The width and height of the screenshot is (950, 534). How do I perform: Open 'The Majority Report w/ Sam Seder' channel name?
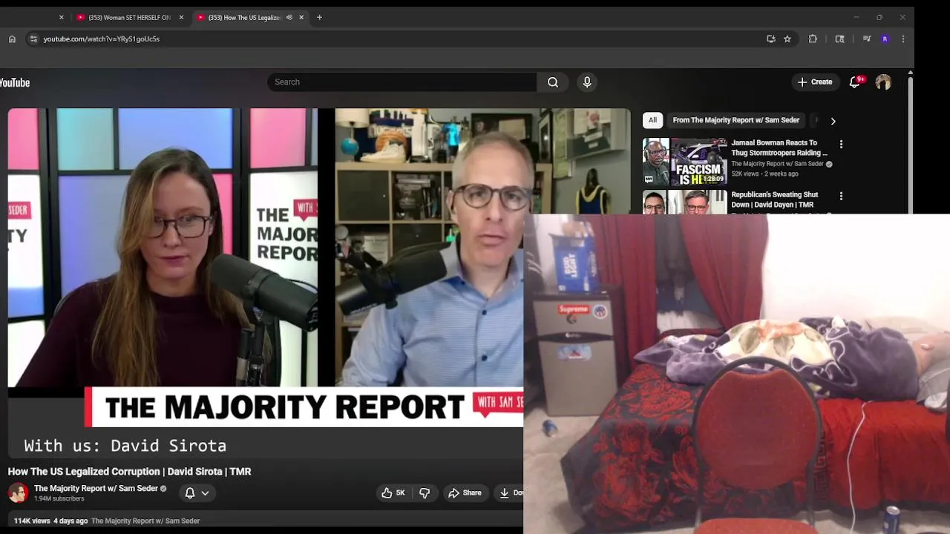(96, 488)
